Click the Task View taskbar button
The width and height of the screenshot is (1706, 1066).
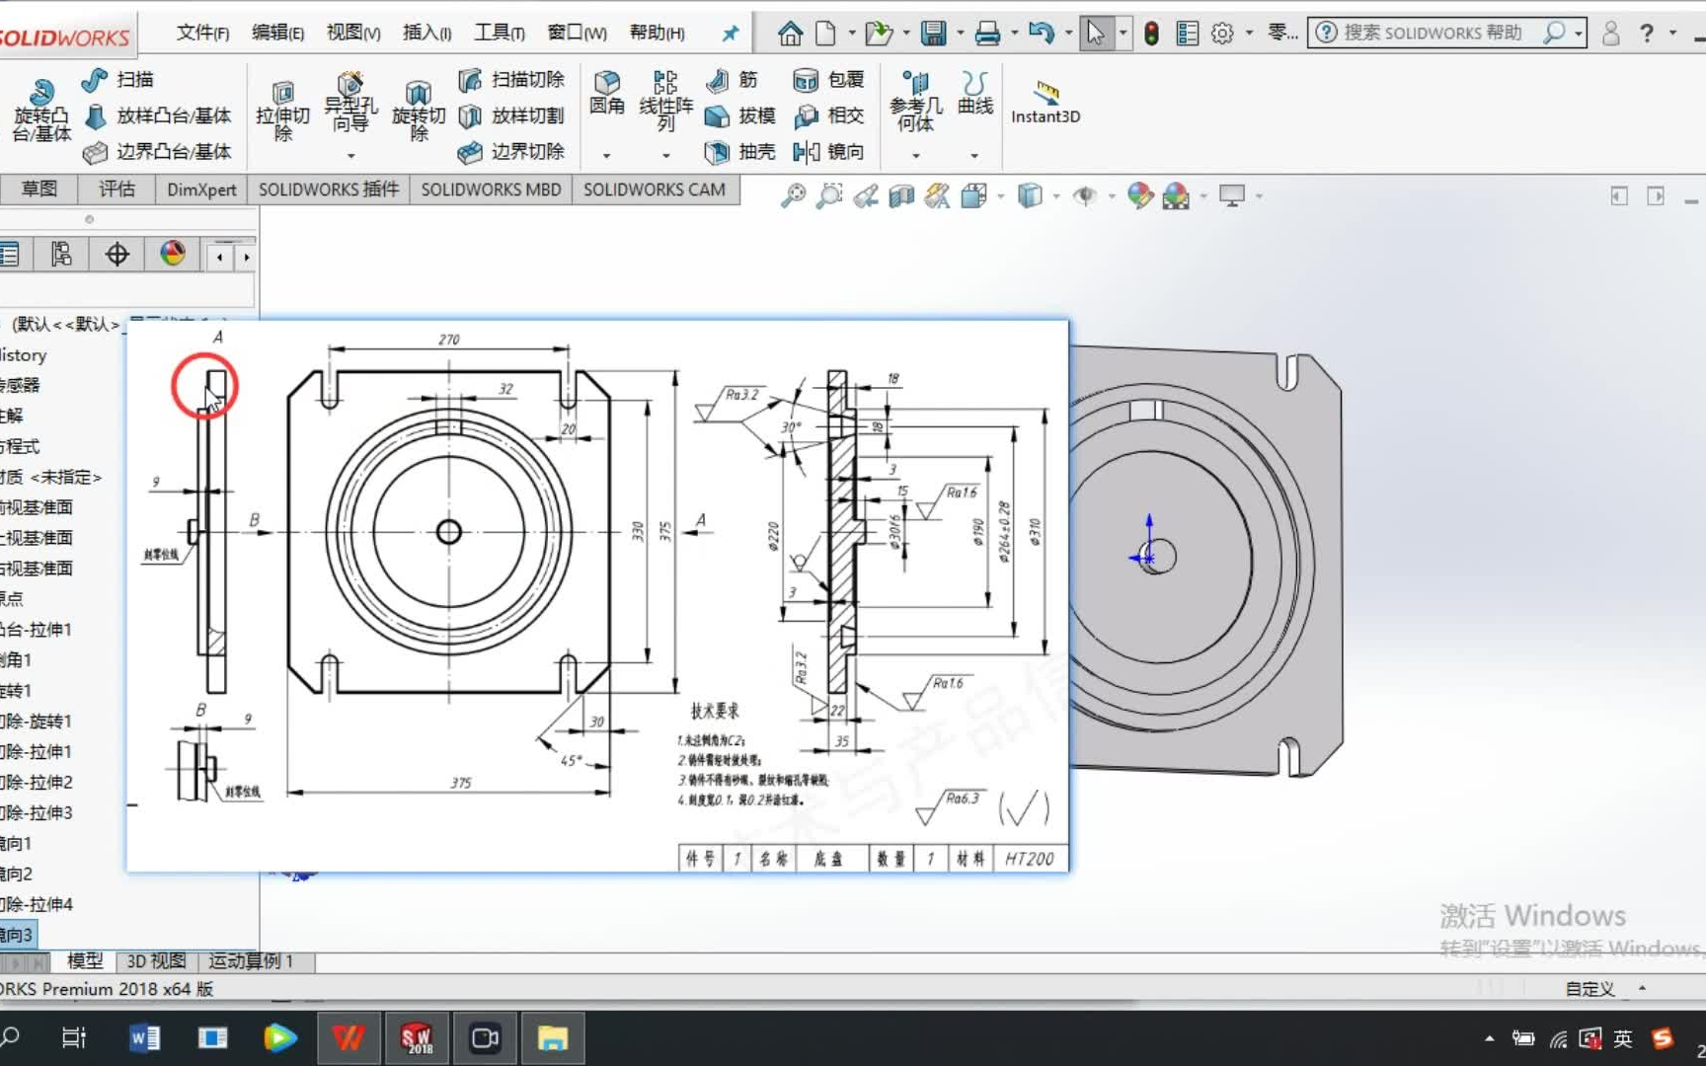click(x=74, y=1038)
